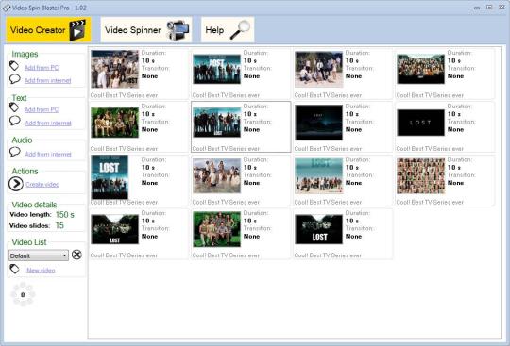Click speech bubble icon in Audio section
The image size is (510, 346).
(14, 152)
